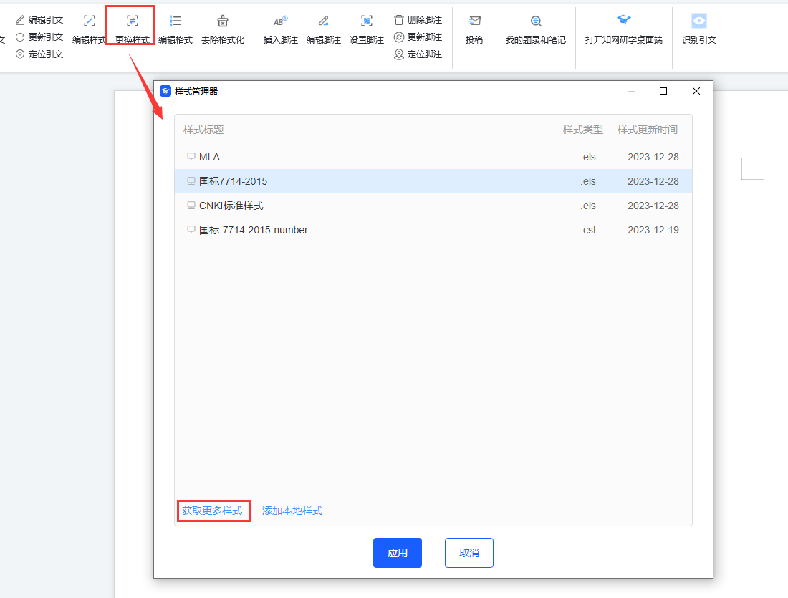Viewport: 788px width, 598px height.
Task: Click 删除脚注 in the toolbar
Action: click(418, 19)
